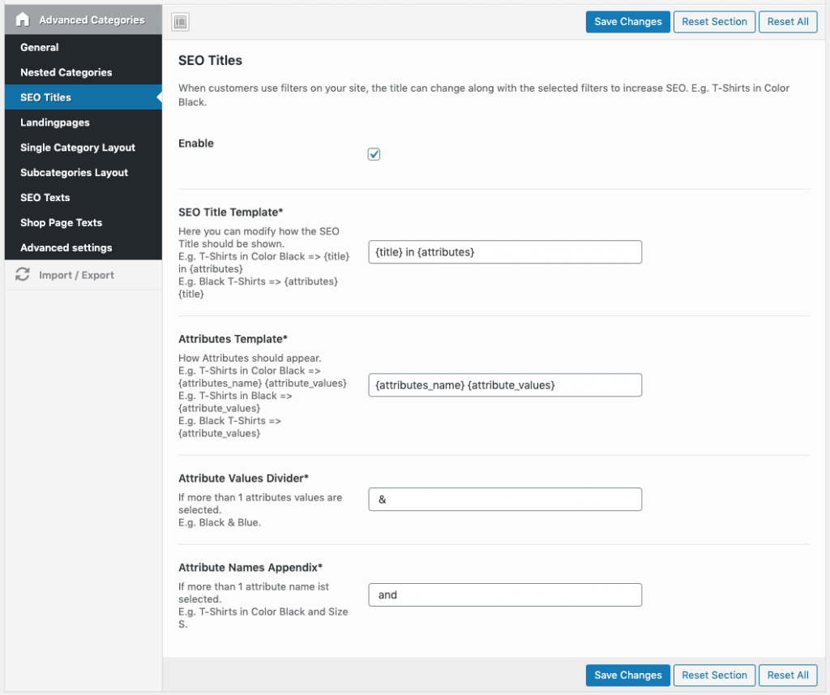The image size is (830, 695).
Task: Open the Nested Categories section
Action: click(x=83, y=72)
